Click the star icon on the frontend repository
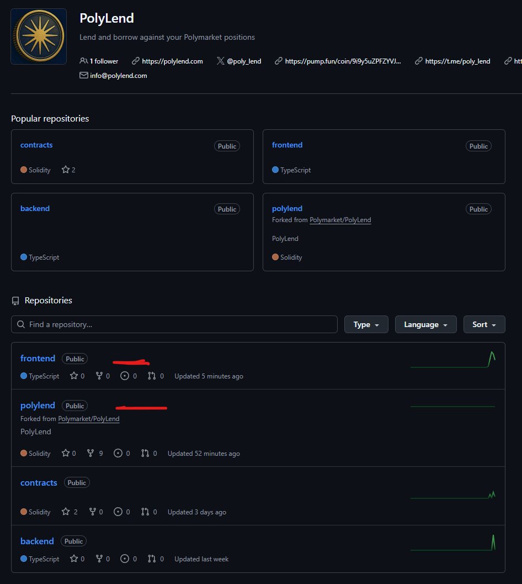Viewport: 522px width, 584px height. coord(74,376)
